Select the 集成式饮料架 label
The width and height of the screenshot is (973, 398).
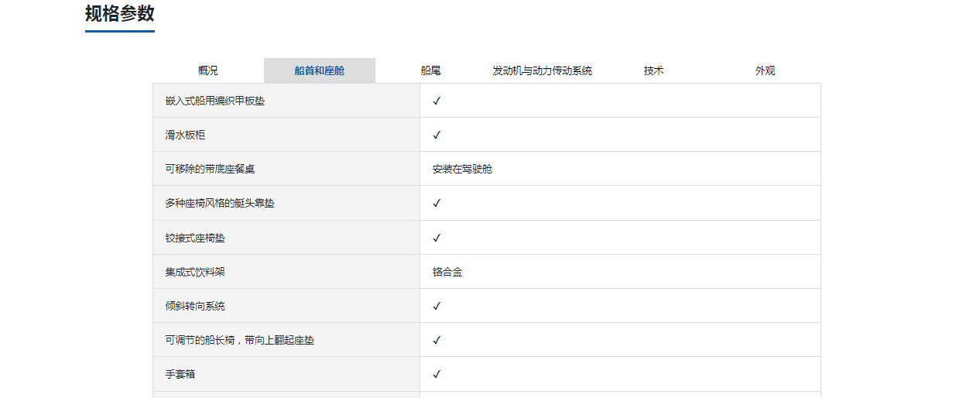195,272
